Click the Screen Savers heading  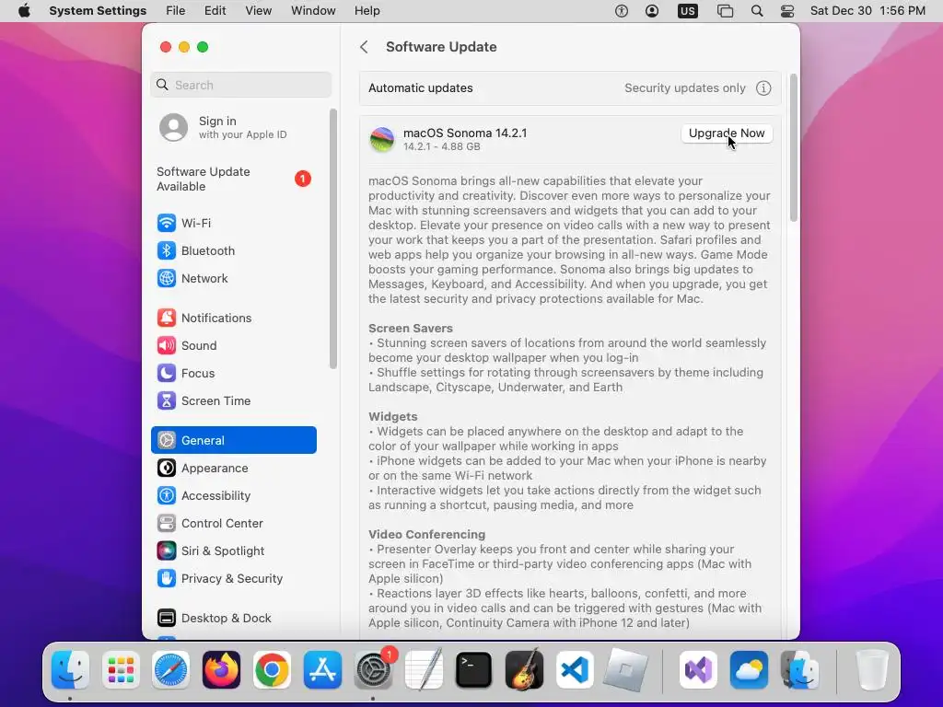click(410, 329)
